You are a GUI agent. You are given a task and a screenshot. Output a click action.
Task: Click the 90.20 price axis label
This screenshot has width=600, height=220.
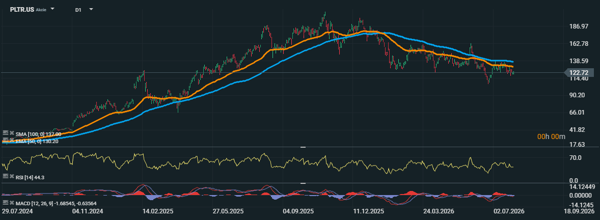[x=576, y=95]
